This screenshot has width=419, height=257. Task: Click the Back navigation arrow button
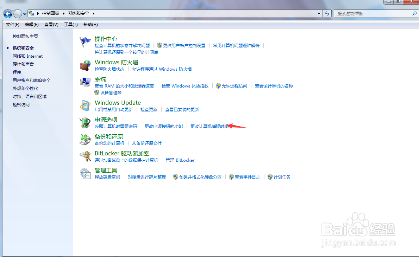click(8, 13)
